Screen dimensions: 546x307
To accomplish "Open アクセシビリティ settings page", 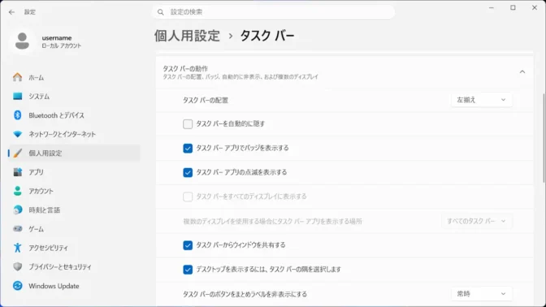I will tap(75, 248).
